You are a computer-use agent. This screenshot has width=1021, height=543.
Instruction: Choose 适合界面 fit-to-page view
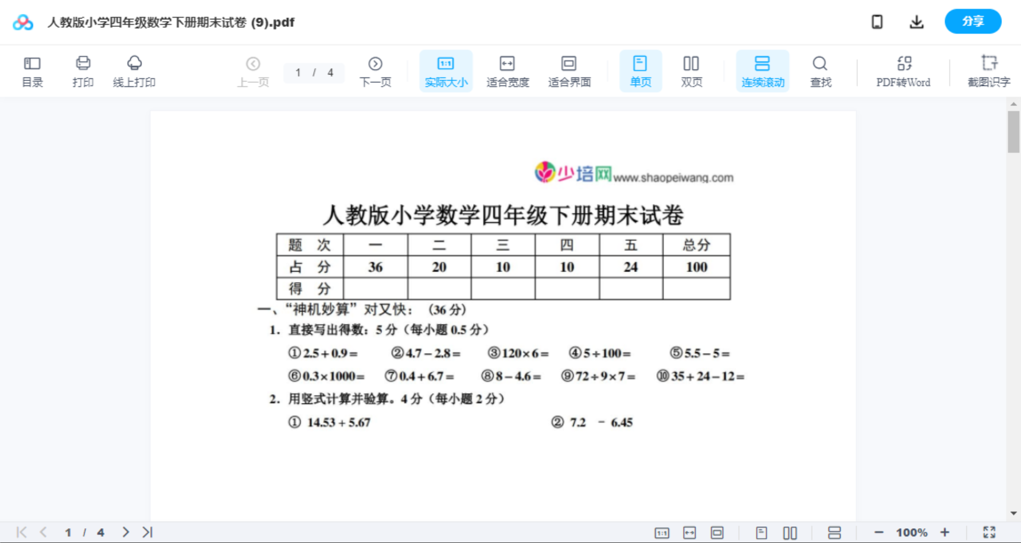click(569, 70)
